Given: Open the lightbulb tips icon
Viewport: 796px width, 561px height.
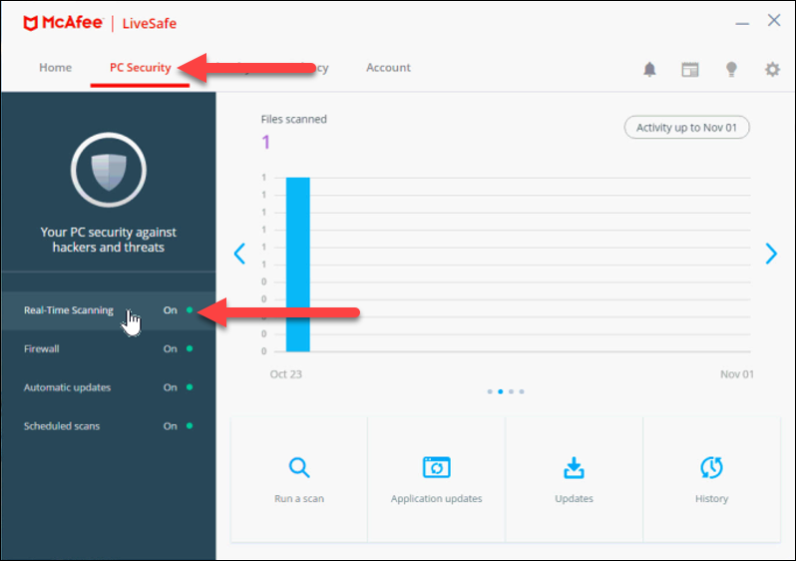Looking at the screenshot, I should pyautogui.click(x=731, y=69).
